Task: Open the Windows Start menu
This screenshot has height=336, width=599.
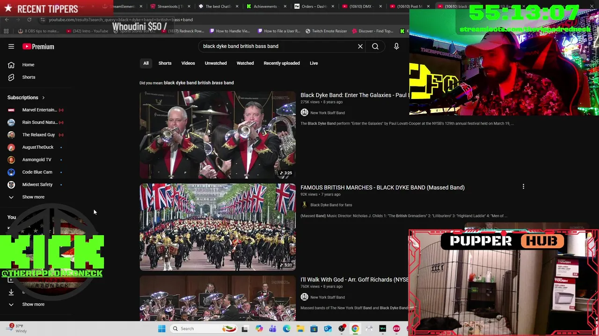Action: pyautogui.click(x=161, y=329)
